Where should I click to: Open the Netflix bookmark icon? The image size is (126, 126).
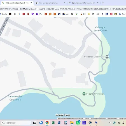(x=28, y=14)
